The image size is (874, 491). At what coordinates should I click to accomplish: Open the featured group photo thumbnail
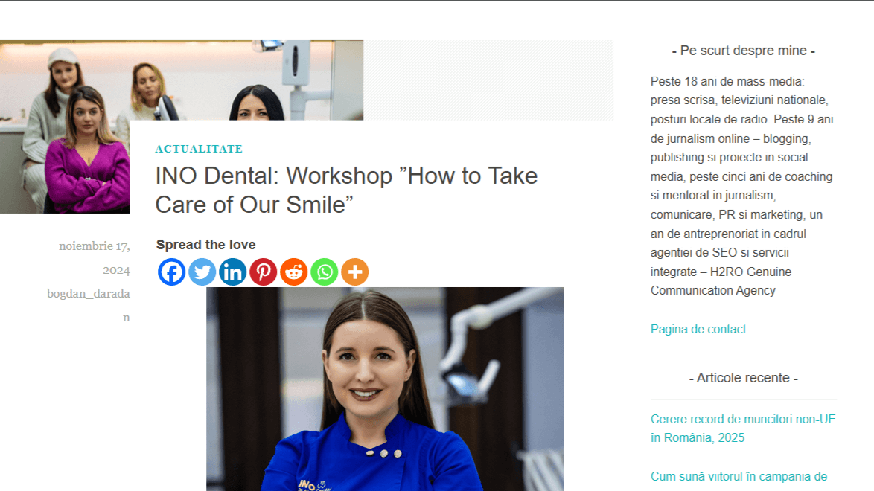pos(182,126)
